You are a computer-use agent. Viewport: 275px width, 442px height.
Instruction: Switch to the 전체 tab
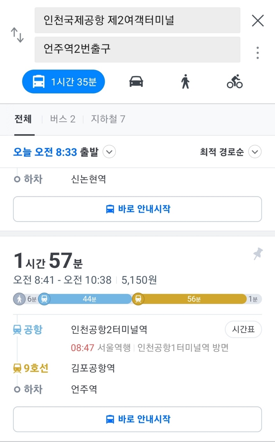(23, 119)
